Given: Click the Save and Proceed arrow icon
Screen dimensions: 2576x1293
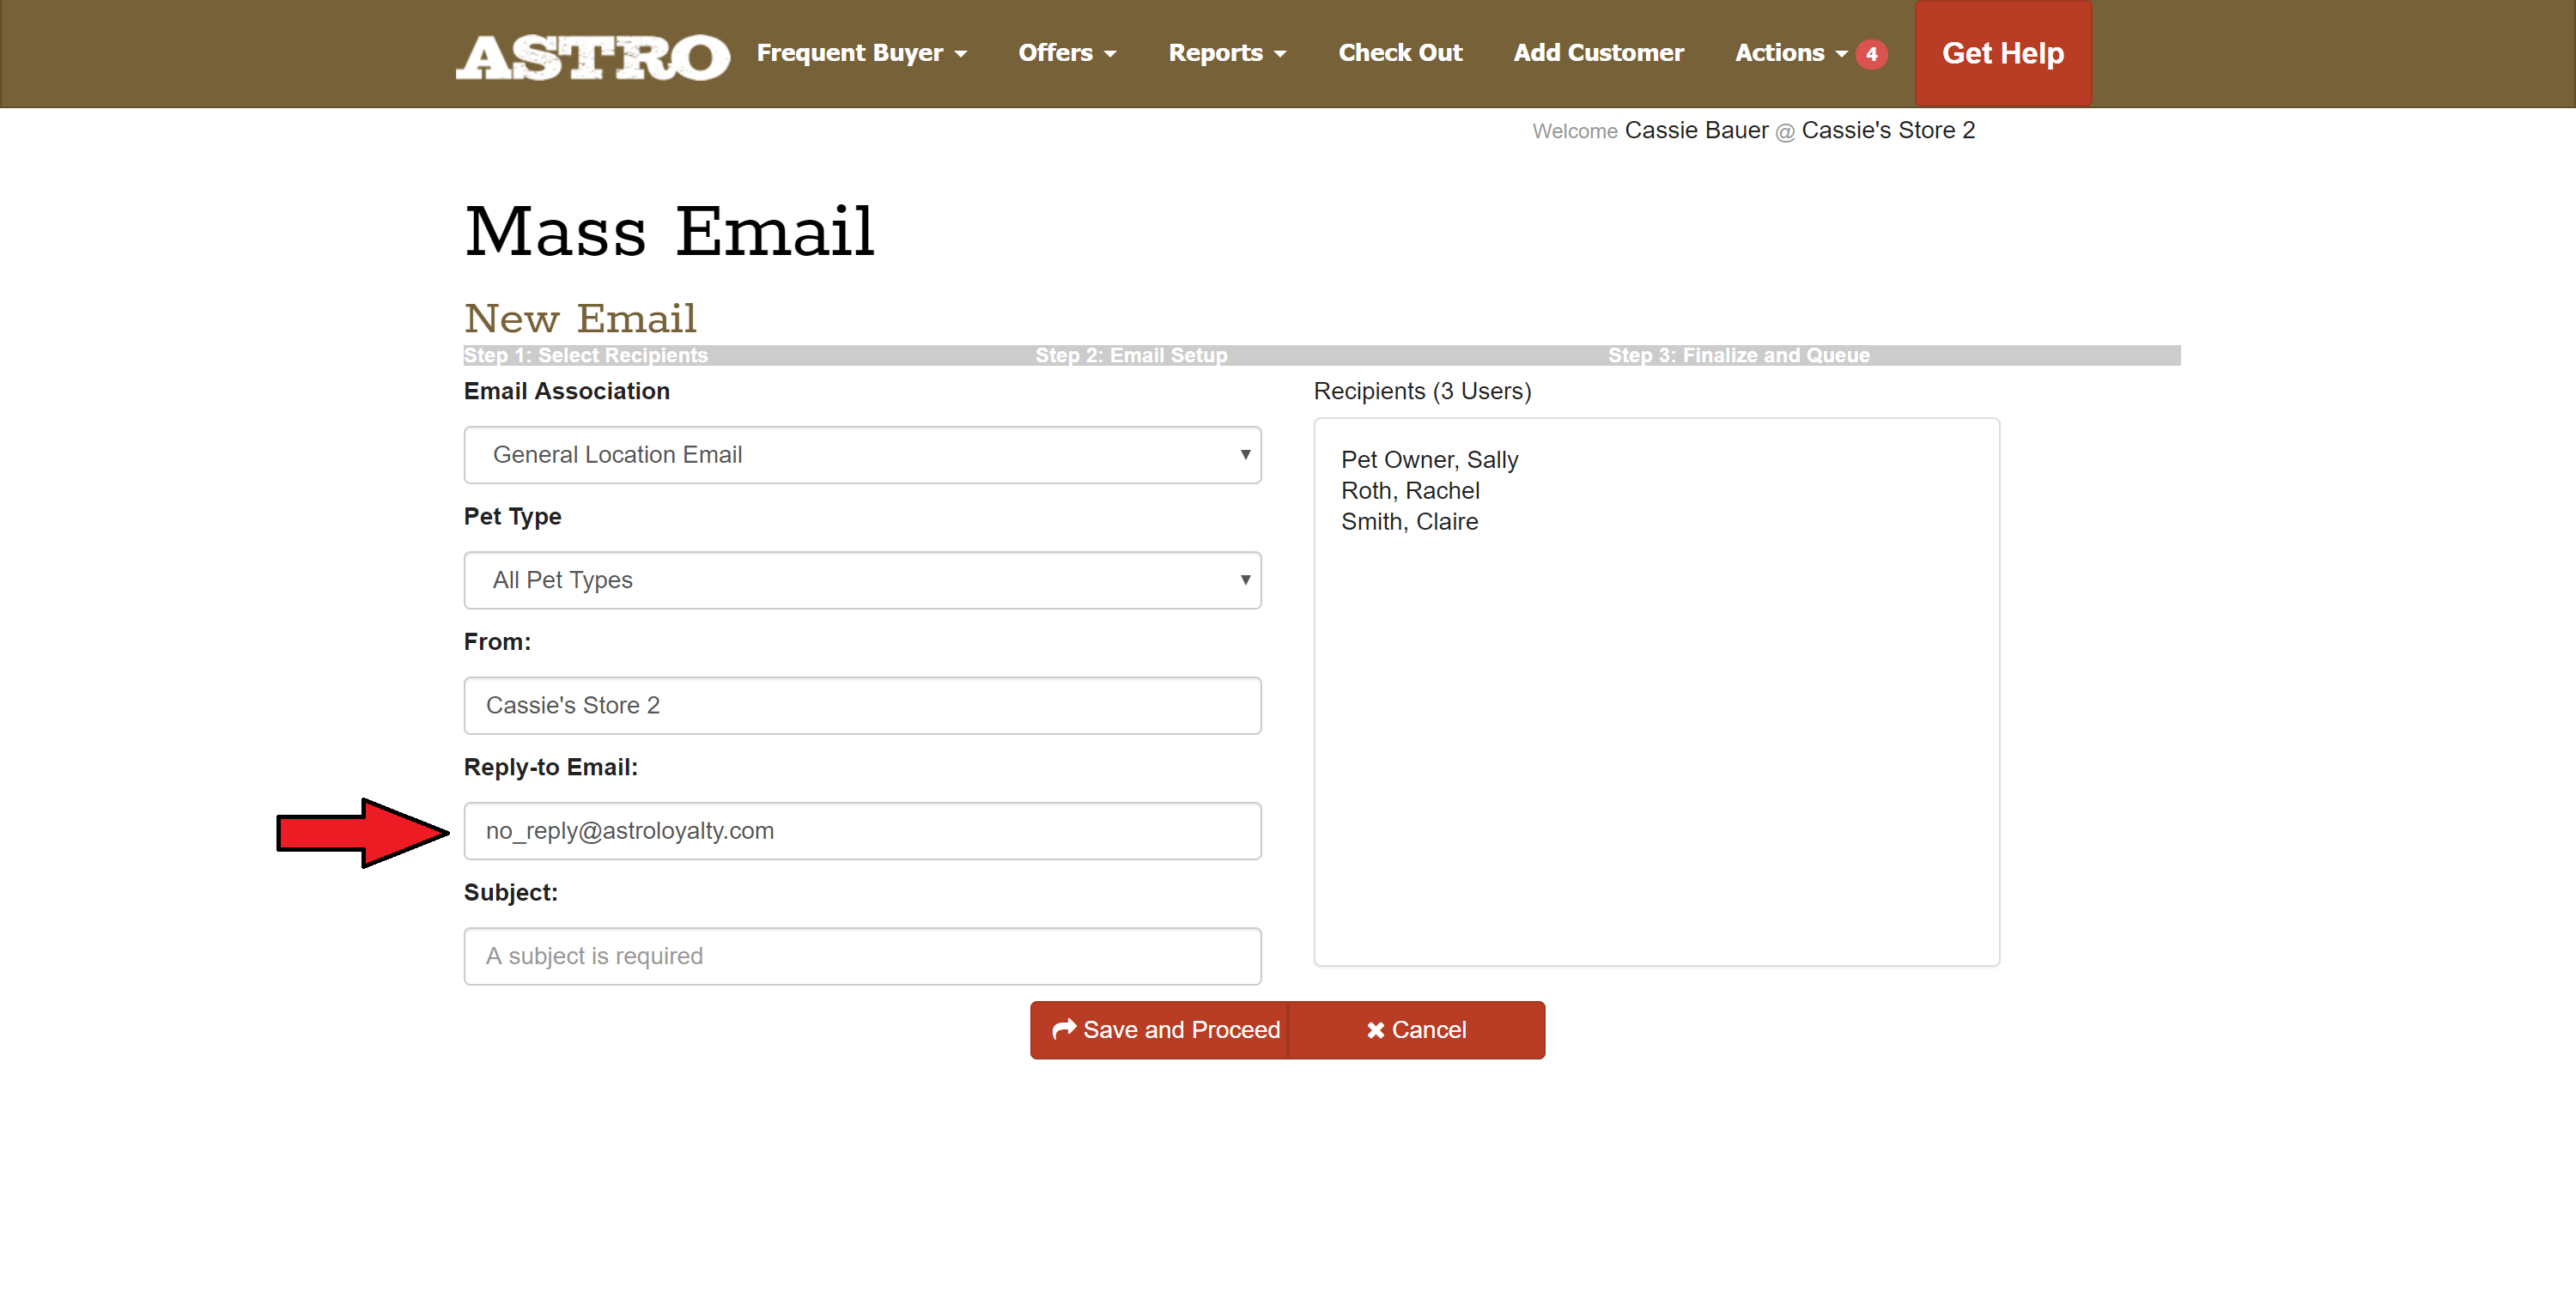Looking at the screenshot, I should [x=1064, y=1029].
